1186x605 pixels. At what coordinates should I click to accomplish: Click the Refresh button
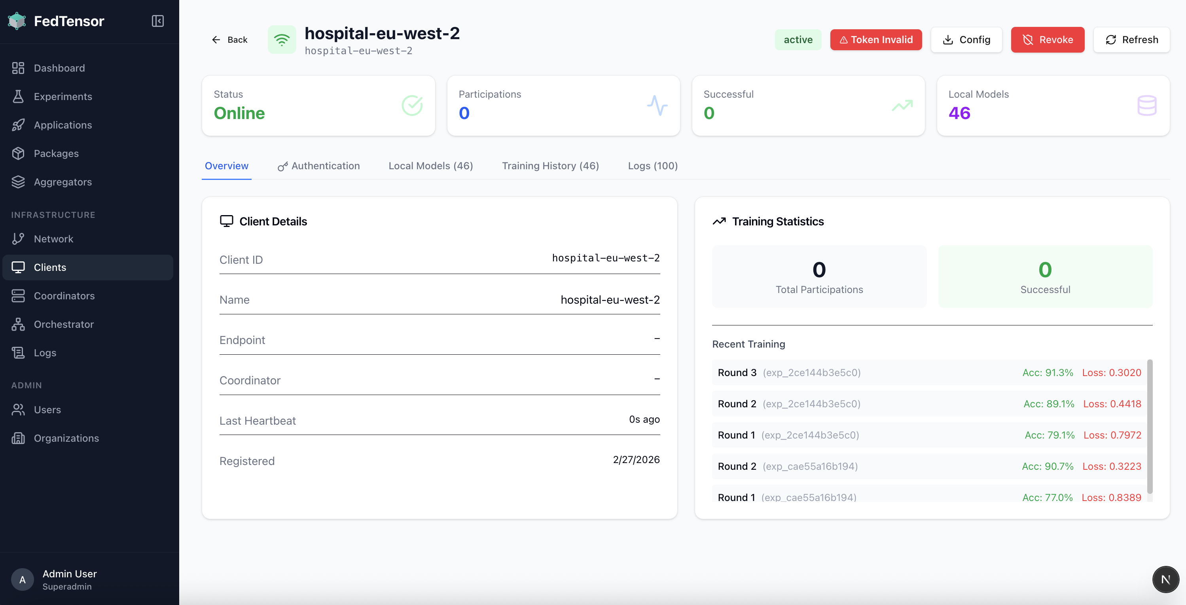pyautogui.click(x=1131, y=40)
